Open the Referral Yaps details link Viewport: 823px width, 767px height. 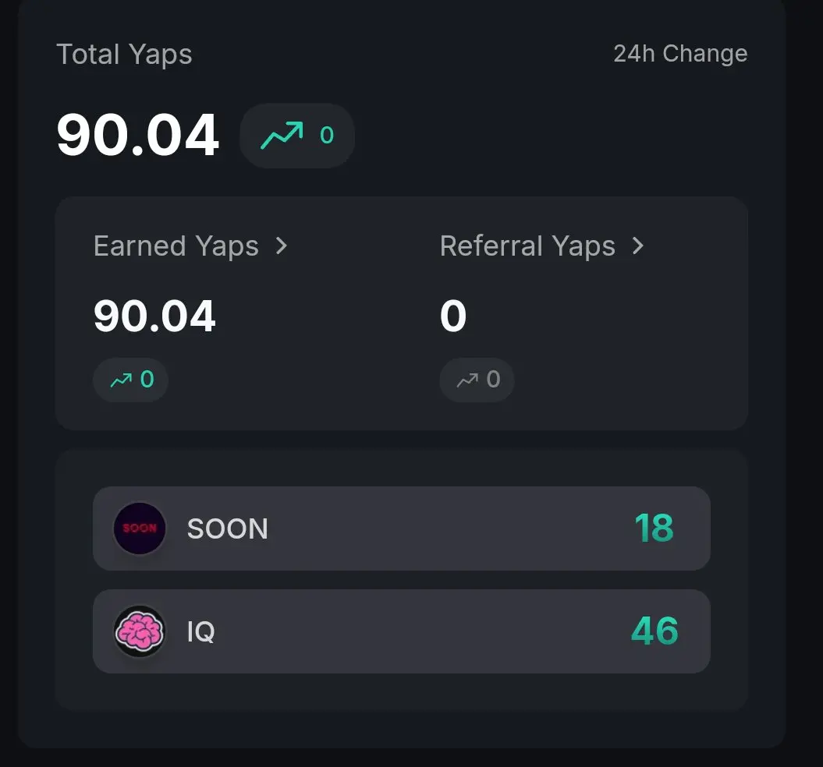click(542, 246)
